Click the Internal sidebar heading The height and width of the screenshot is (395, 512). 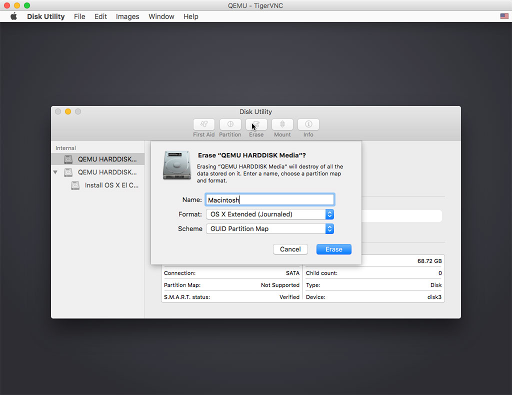(65, 148)
